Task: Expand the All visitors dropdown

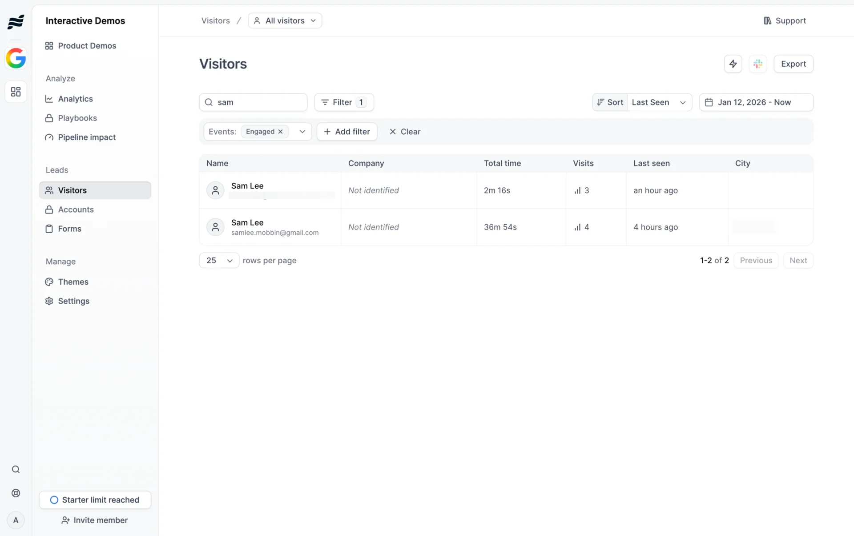Action: tap(285, 21)
